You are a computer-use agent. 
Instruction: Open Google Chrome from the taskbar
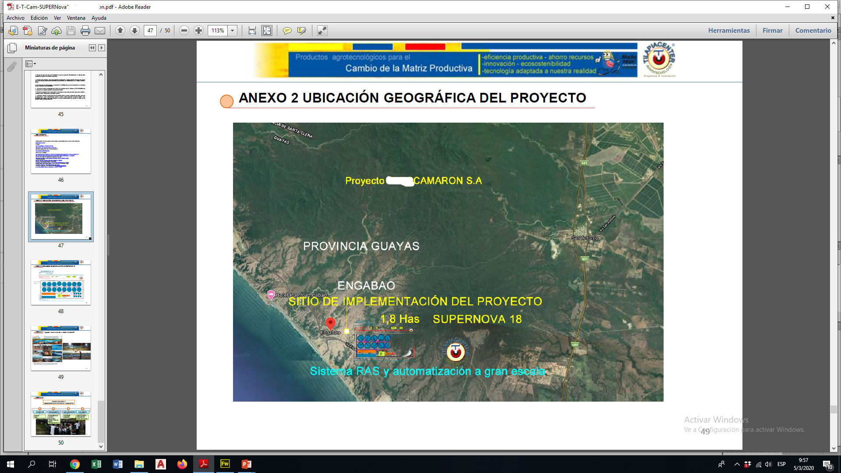click(x=75, y=464)
